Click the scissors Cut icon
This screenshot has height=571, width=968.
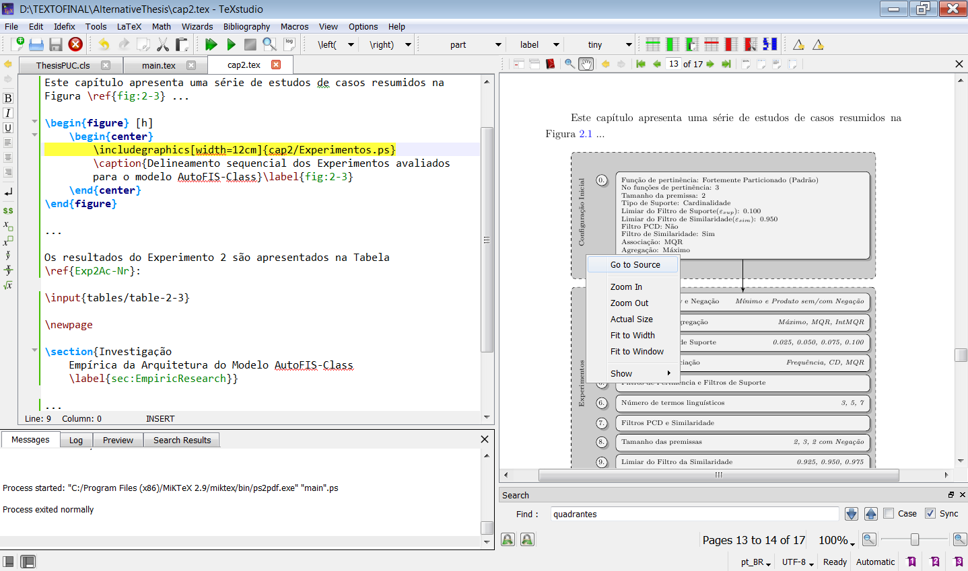pyautogui.click(x=163, y=44)
